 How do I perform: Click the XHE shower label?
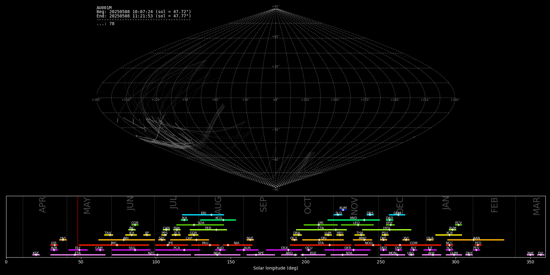[x=530, y=253]
